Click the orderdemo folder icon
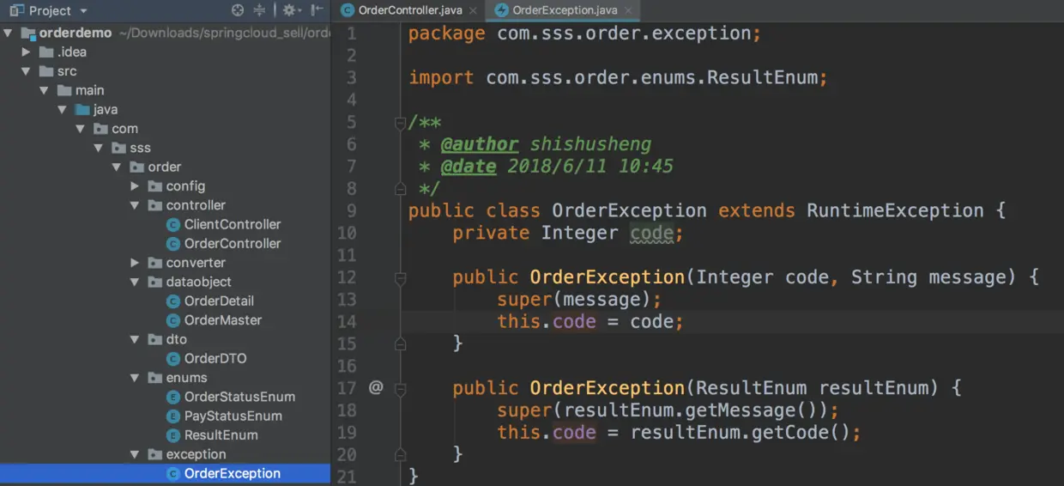 [x=27, y=33]
